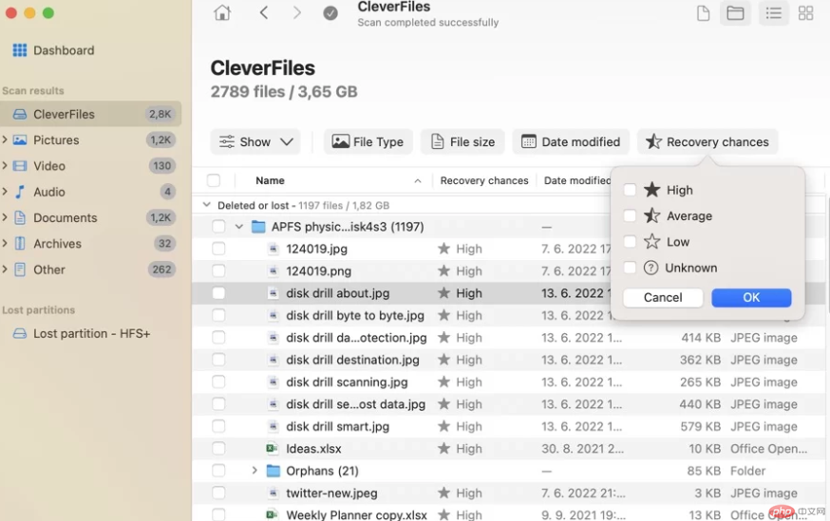The image size is (830, 521).
Task: Open the File size filter
Action: (x=462, y=141)
